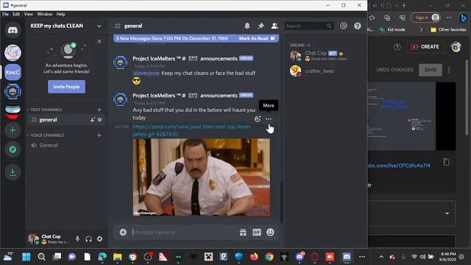Click CREATE button in browser window

425,47
